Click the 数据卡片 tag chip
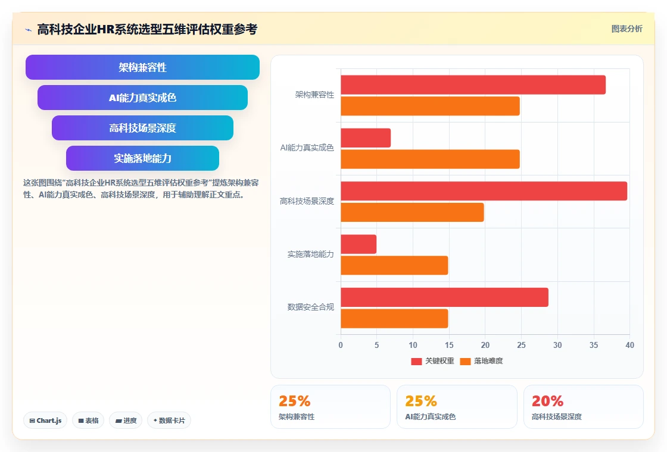The height and width of the screenshot is (452, 667). click(169, 420)
